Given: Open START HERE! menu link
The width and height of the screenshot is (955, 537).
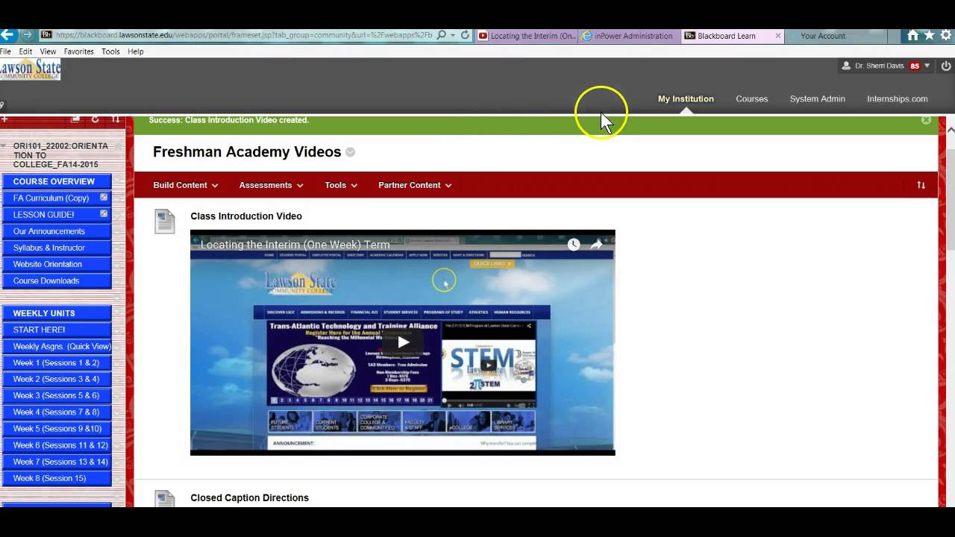Looking at the screenshot, I should point(39,330).
